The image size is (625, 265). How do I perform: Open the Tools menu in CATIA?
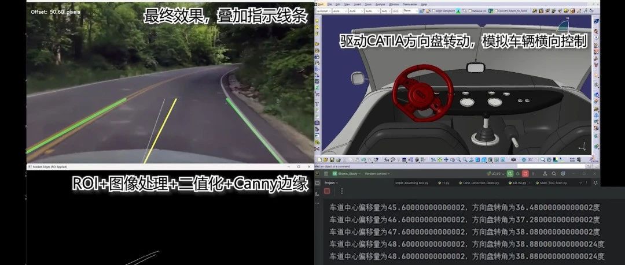tap(368, 4)
